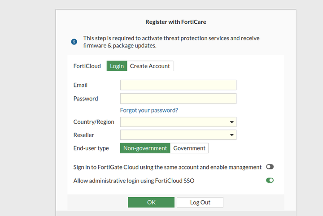Click the End-user type label
Screen dimensions: 323x216
[x=91, y=148]
